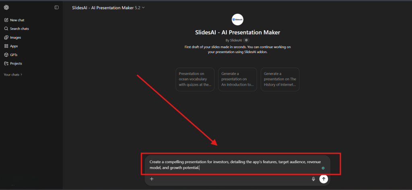Screen dimensions: 412x190
Task: Click the New chat pencil icon
Action: click(x=6, y=20)
